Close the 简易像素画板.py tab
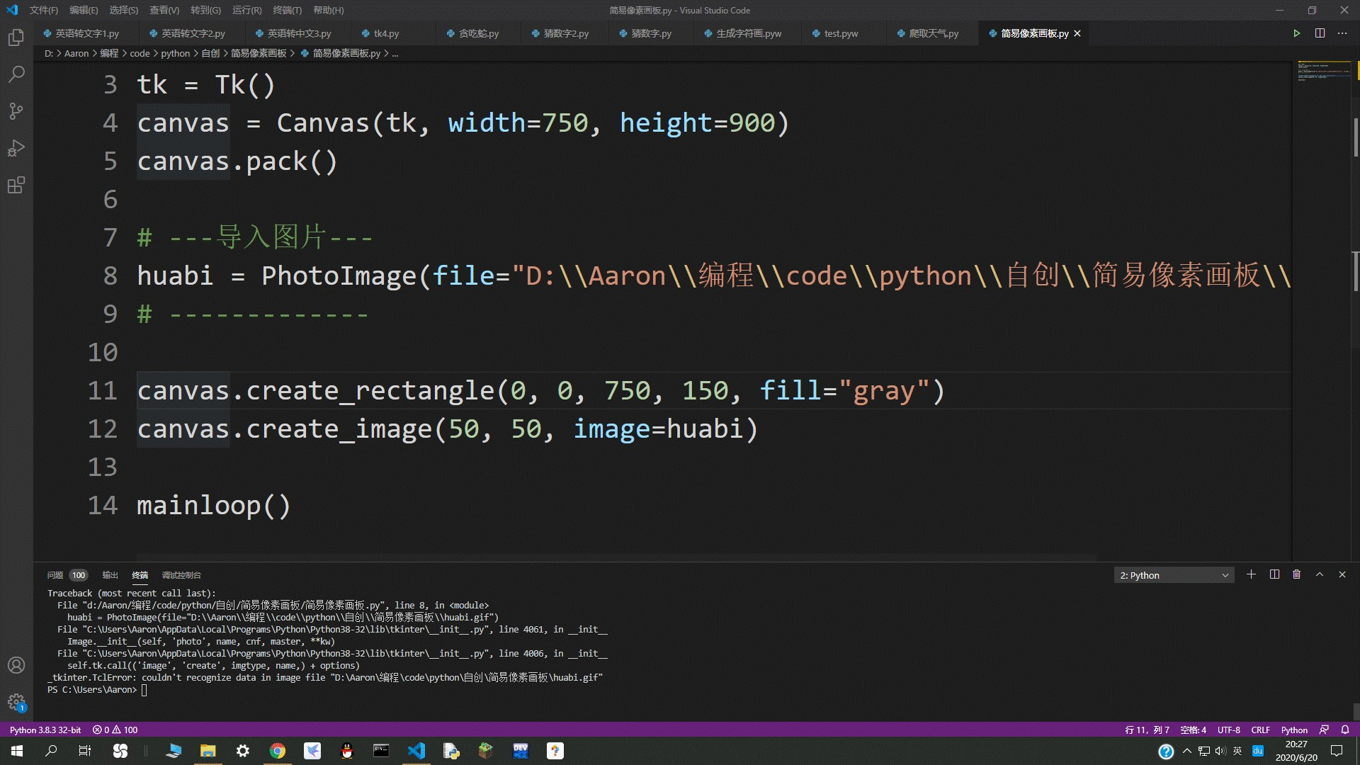The width and height of the screenshot is (1360, 765). point(1077,33)
